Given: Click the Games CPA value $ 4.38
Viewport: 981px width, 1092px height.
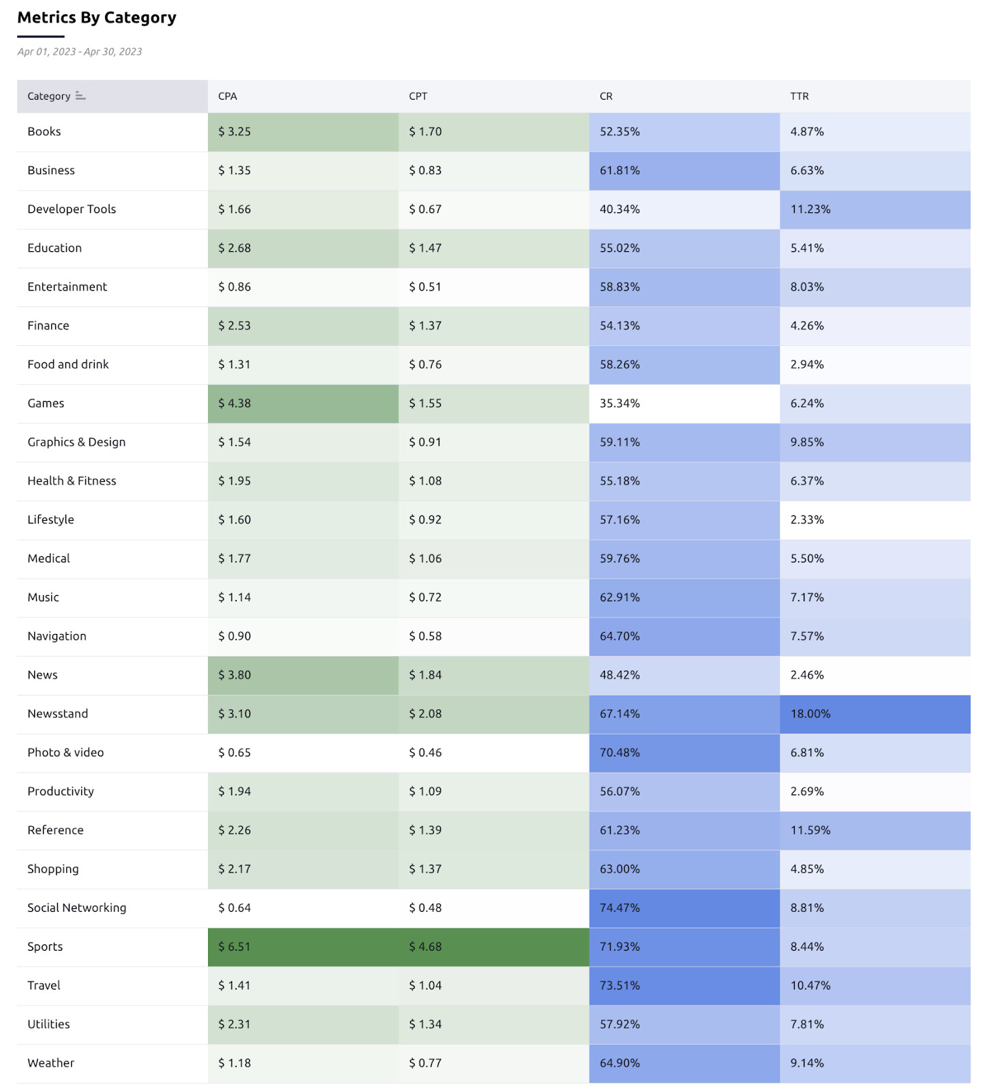Looking at the screenshot, I should tap(235, 403).
